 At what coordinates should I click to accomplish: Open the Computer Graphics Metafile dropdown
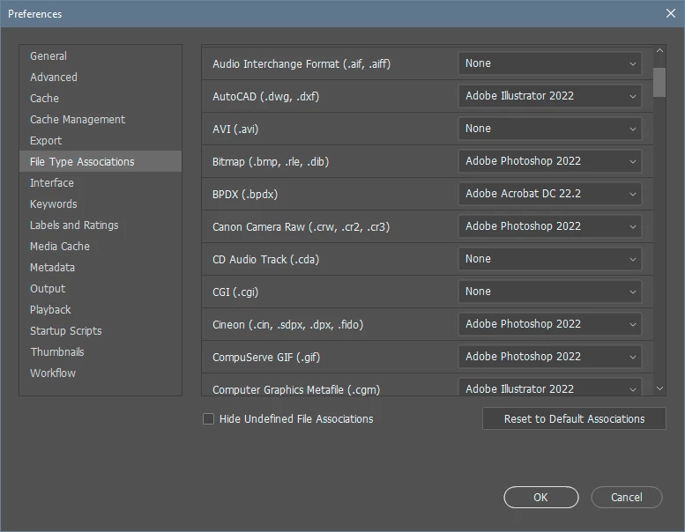coord(549,388)
